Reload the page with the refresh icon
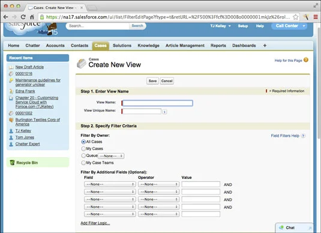Screen dimensions: 321x233 23,17
